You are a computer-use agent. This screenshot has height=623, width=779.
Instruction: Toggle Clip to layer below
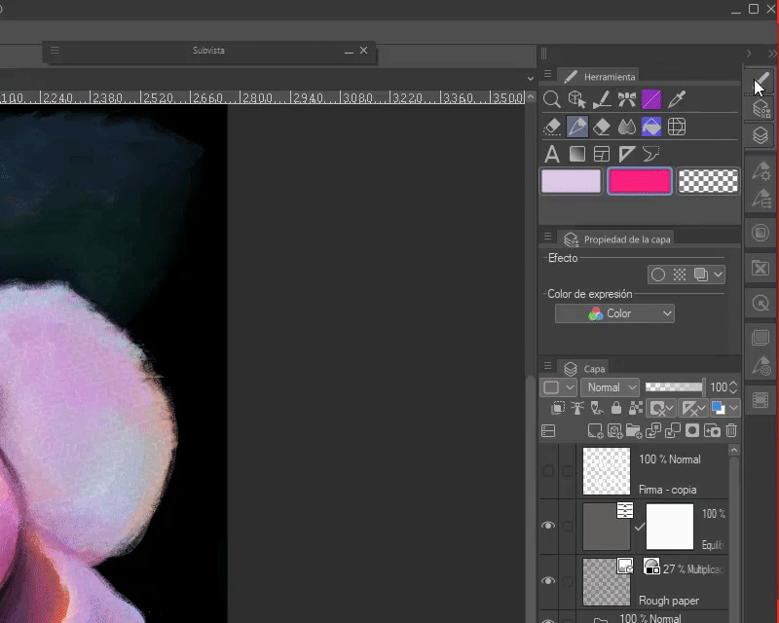point(558,409)
